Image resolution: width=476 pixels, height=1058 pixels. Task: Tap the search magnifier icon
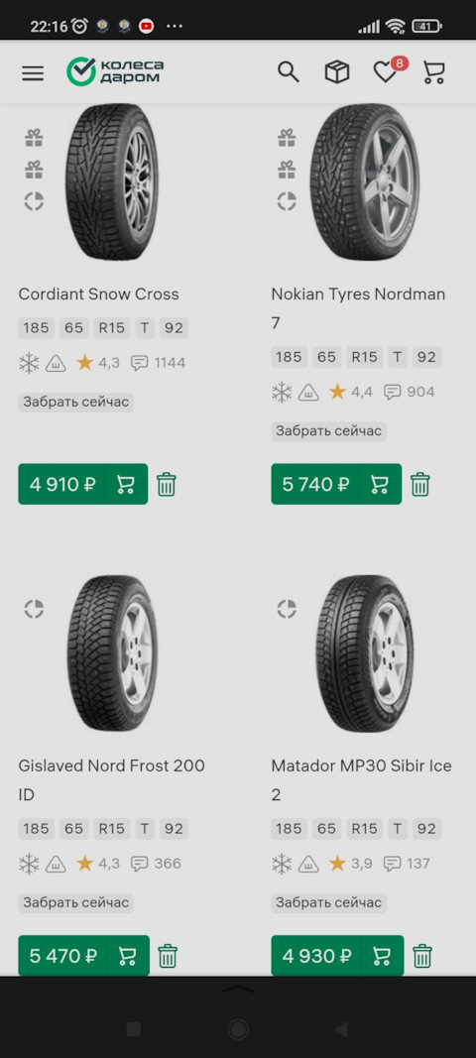[289, 71]
